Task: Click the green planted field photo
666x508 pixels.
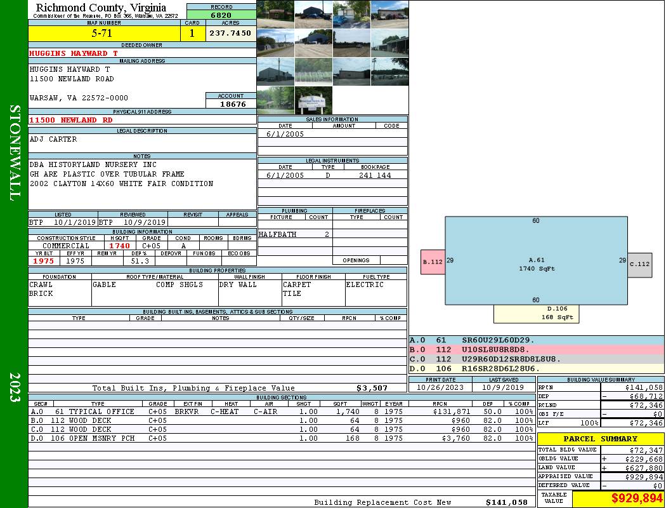Action: click(x=313, y=71)
